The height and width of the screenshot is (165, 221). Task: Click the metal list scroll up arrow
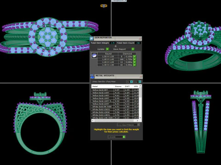(140, 86)
